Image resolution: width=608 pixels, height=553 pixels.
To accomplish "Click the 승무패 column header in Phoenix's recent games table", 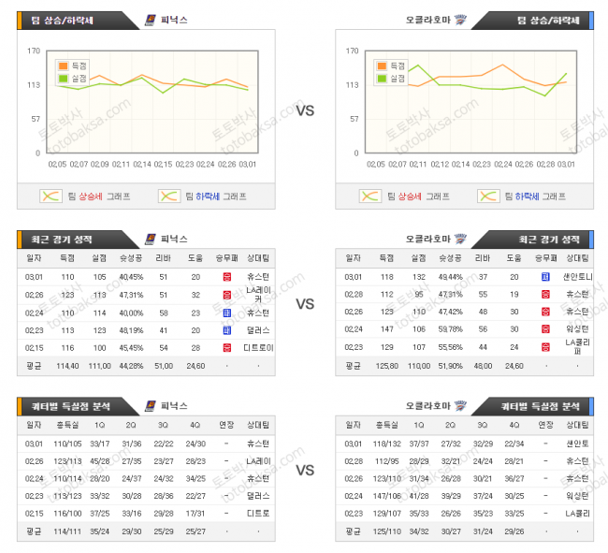I will 226,257.
